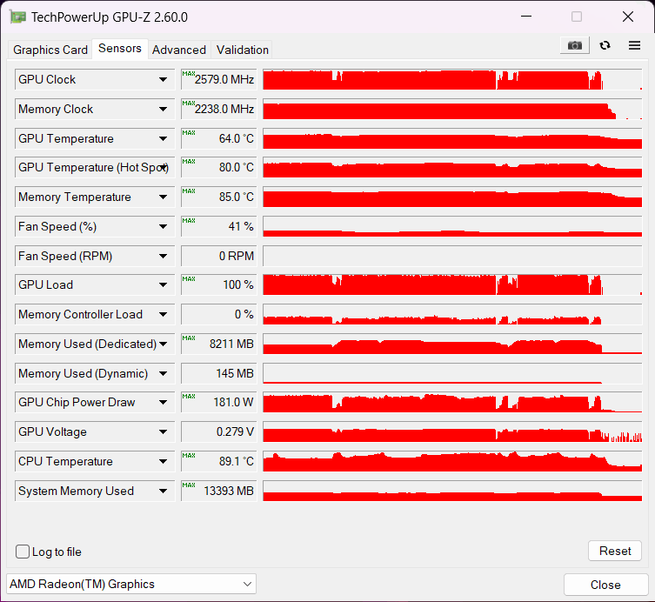655x602 pixels.
Task: Expand the GPU Load dropdown
Action: [163, 285]
